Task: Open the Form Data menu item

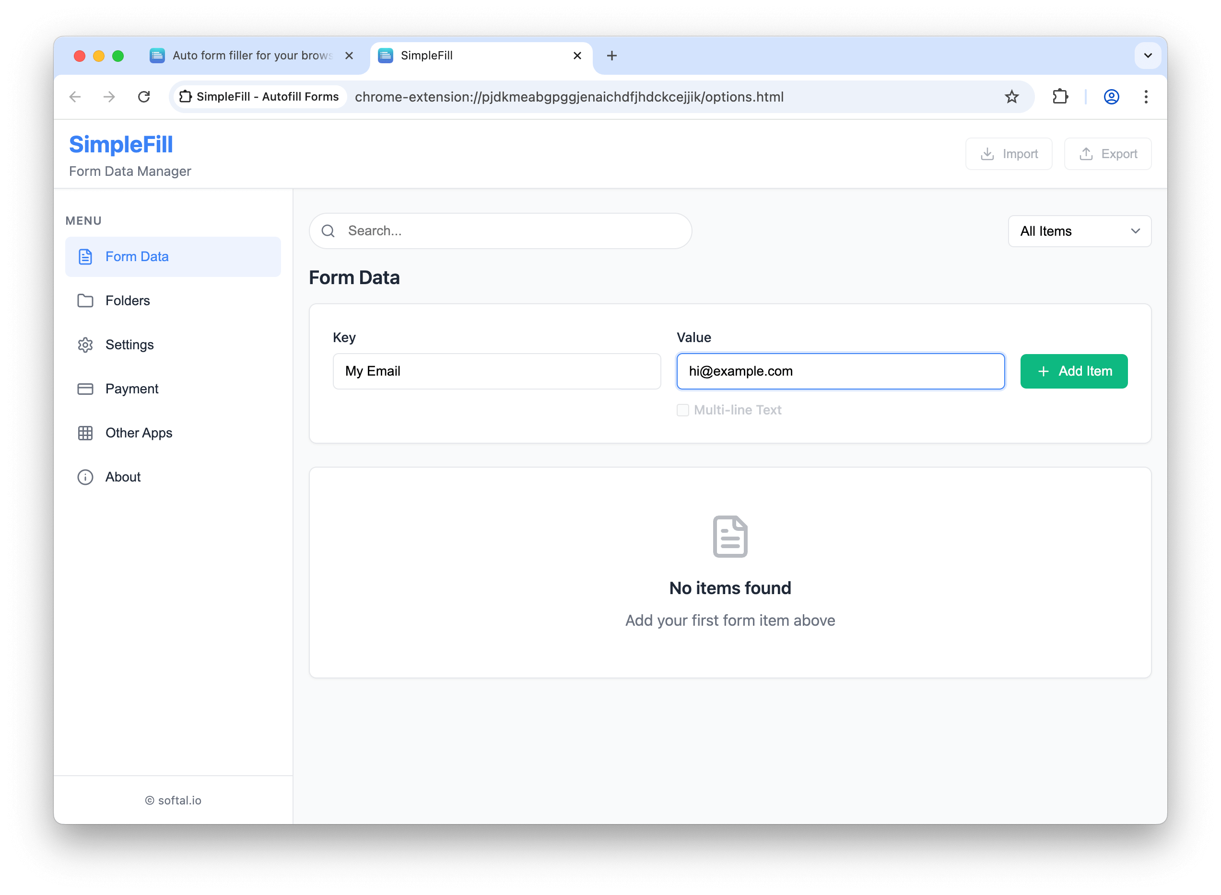Action: click(x=173, y=257)
